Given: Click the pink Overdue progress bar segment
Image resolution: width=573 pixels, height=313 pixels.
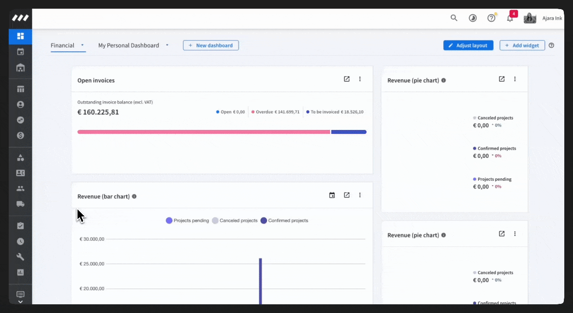Looking at the screenshot, I should (x=204, y=132).
